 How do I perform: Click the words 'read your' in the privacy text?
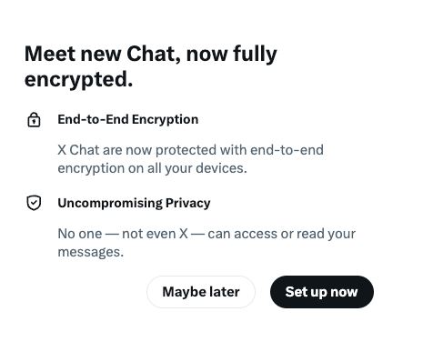pos(326,234)
